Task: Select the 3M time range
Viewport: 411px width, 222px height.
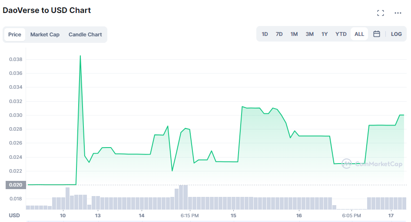Action: (310, 34)
